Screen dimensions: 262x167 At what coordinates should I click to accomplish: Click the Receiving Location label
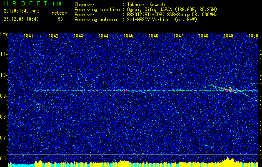pos(97,10)
